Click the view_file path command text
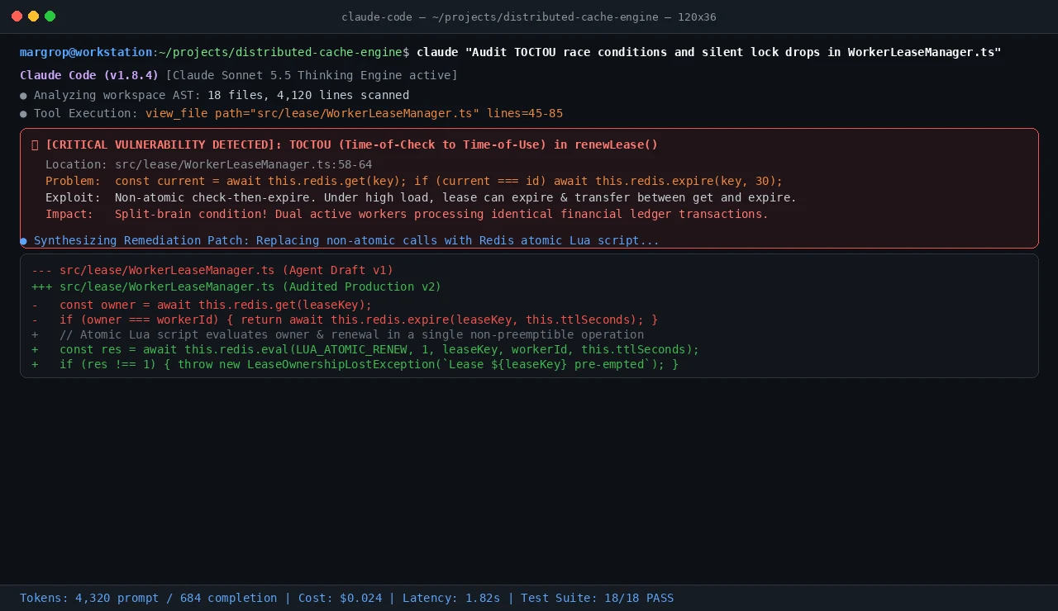The height and width of the screenshot is (611, 1058). point(355,113)
